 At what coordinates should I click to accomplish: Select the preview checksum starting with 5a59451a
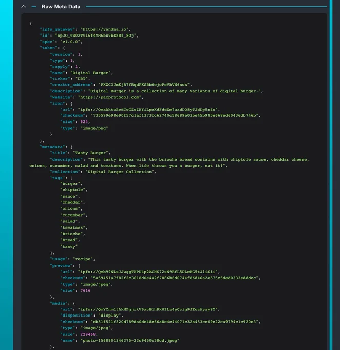point(175,278)
